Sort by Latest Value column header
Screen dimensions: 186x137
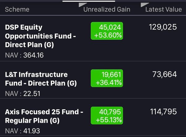click(x=163, y=10)
